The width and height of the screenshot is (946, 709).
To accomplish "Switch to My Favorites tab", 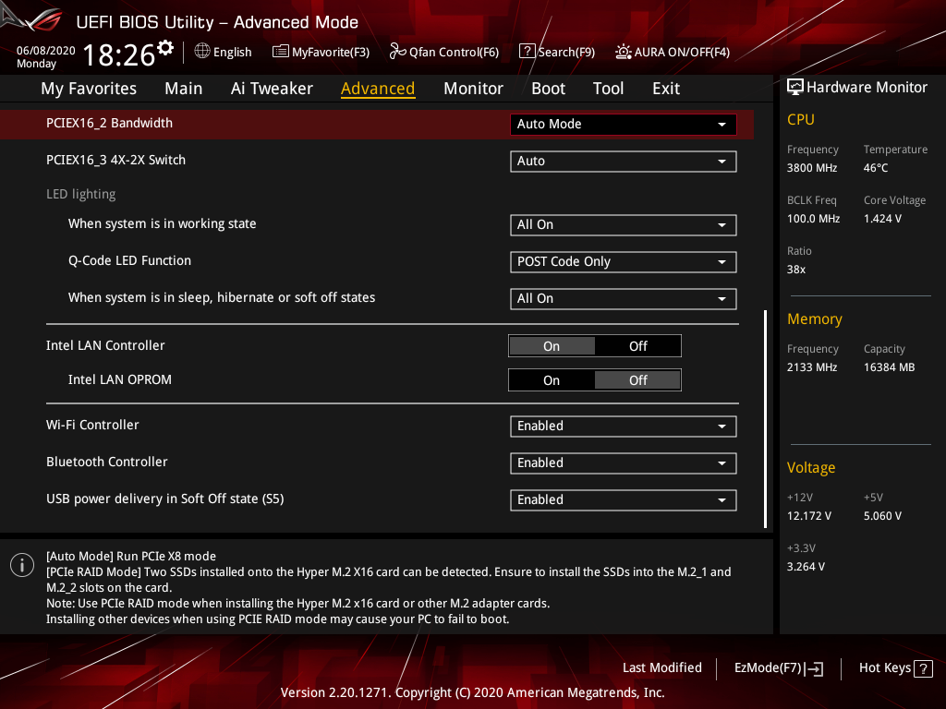I will pos(89,89).
